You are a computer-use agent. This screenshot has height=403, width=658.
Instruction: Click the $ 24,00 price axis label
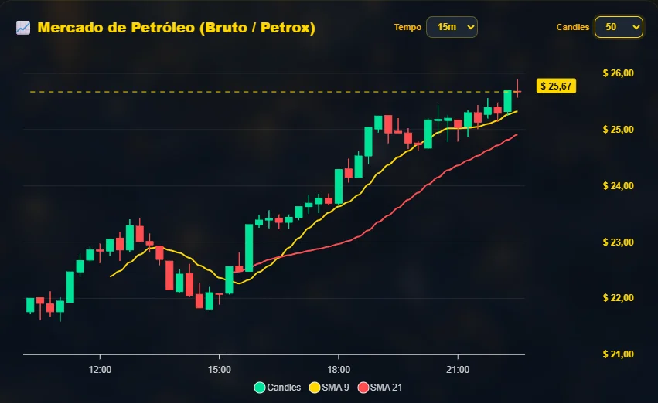coord(618,185)
